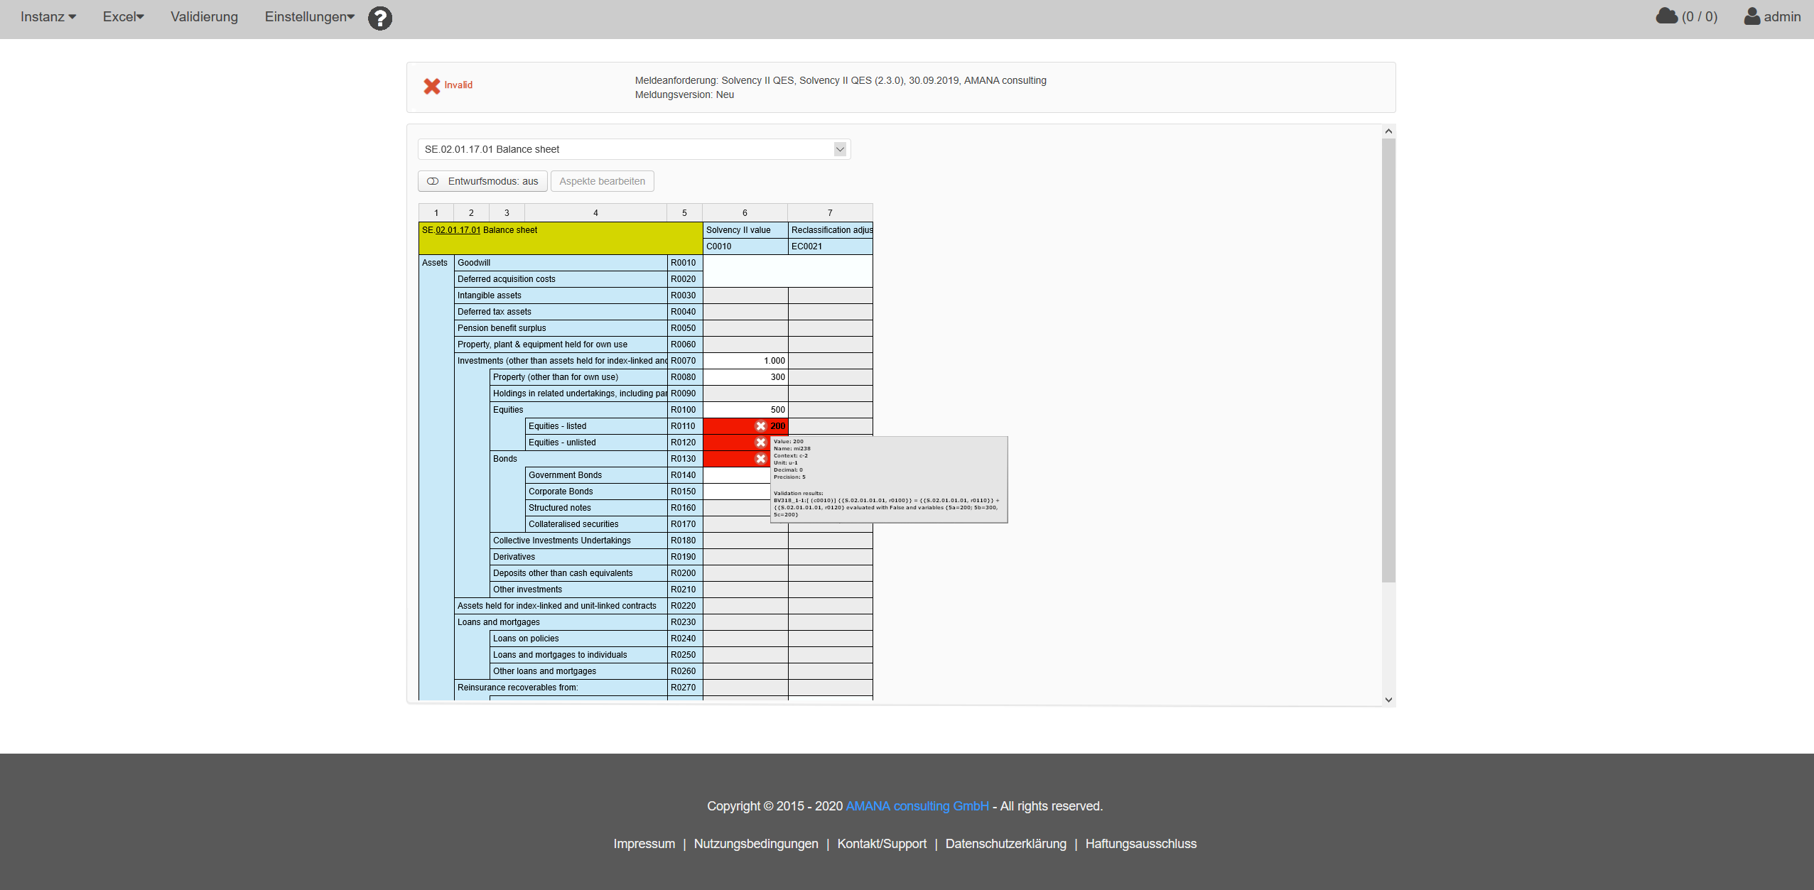Click the cloud status icon
Viewport: 1814px width, 890px height.
point(1666,16)
